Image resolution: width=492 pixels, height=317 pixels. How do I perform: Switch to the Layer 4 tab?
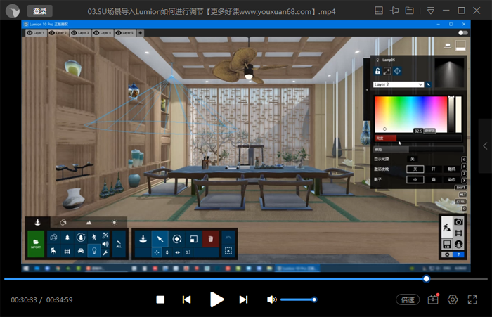(x=102, y=33)
